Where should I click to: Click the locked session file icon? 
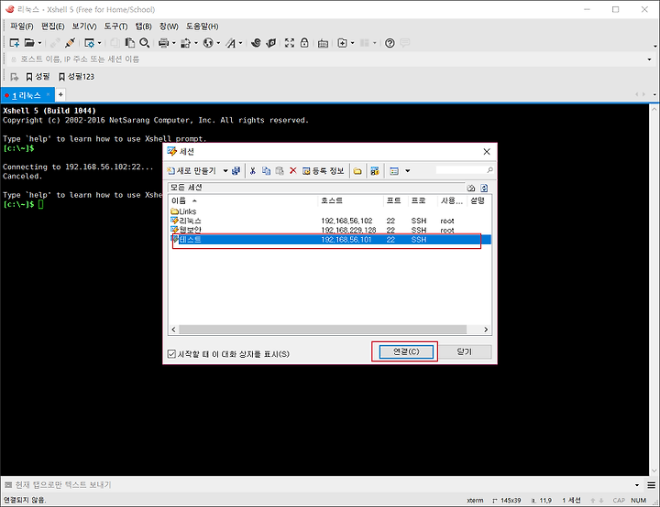(x=375, y=171)
